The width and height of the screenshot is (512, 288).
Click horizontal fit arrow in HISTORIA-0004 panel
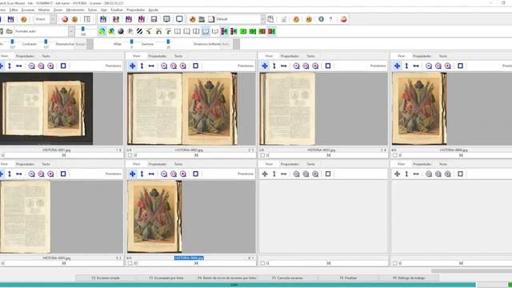pos(416,66)
